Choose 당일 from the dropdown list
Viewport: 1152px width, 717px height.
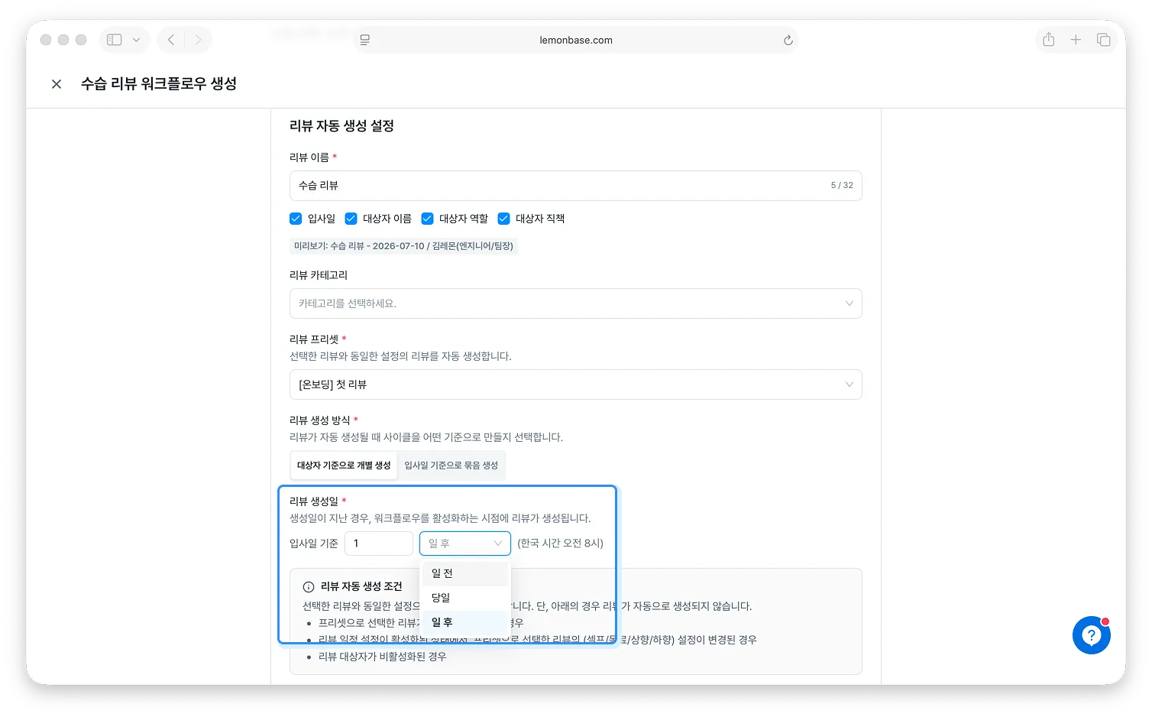point(465,598)
